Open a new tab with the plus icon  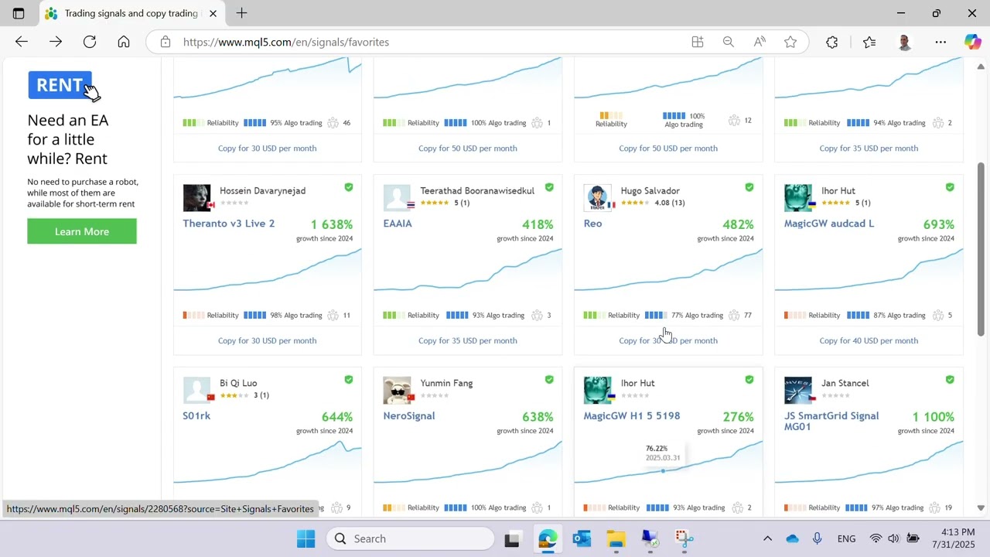click(x=241, y=13)
